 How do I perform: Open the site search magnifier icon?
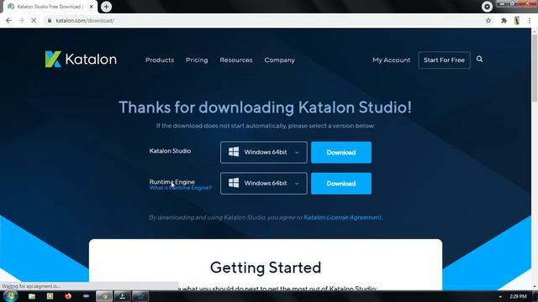tap(479, 60)
